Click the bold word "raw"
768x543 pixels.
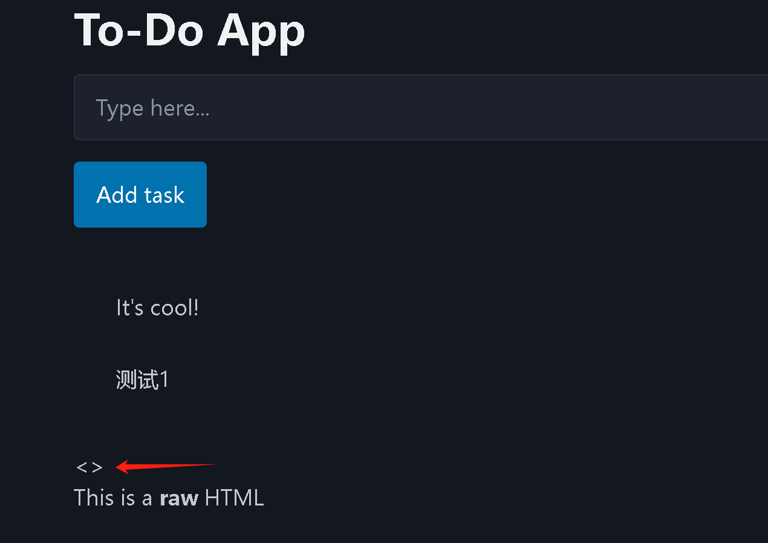pos(179,498)
